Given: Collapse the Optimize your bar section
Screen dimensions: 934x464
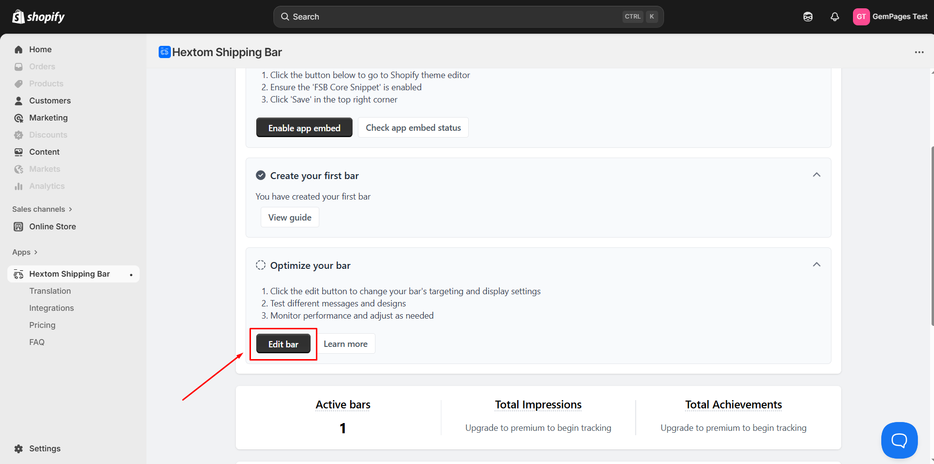Looking at the screenshot, I should pyautogui.click(x=816, y=264).
